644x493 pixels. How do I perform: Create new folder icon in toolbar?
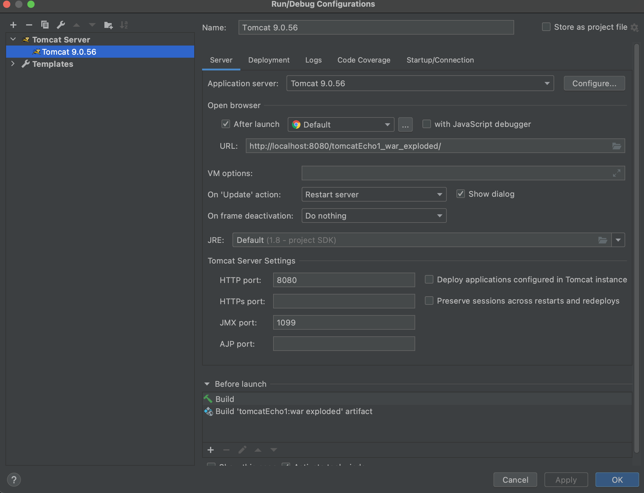click(108, 25)
